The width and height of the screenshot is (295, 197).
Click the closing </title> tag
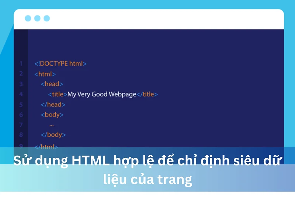coord(147,94)
